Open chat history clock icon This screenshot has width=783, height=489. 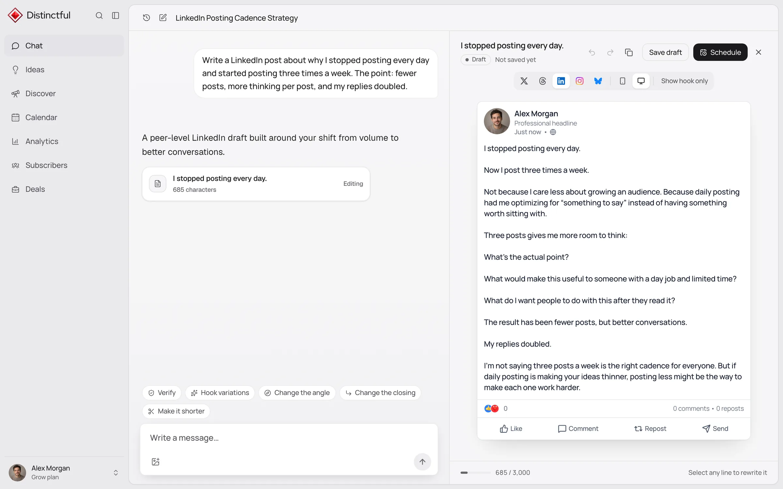pyautogui.click(x=146, y=18)
